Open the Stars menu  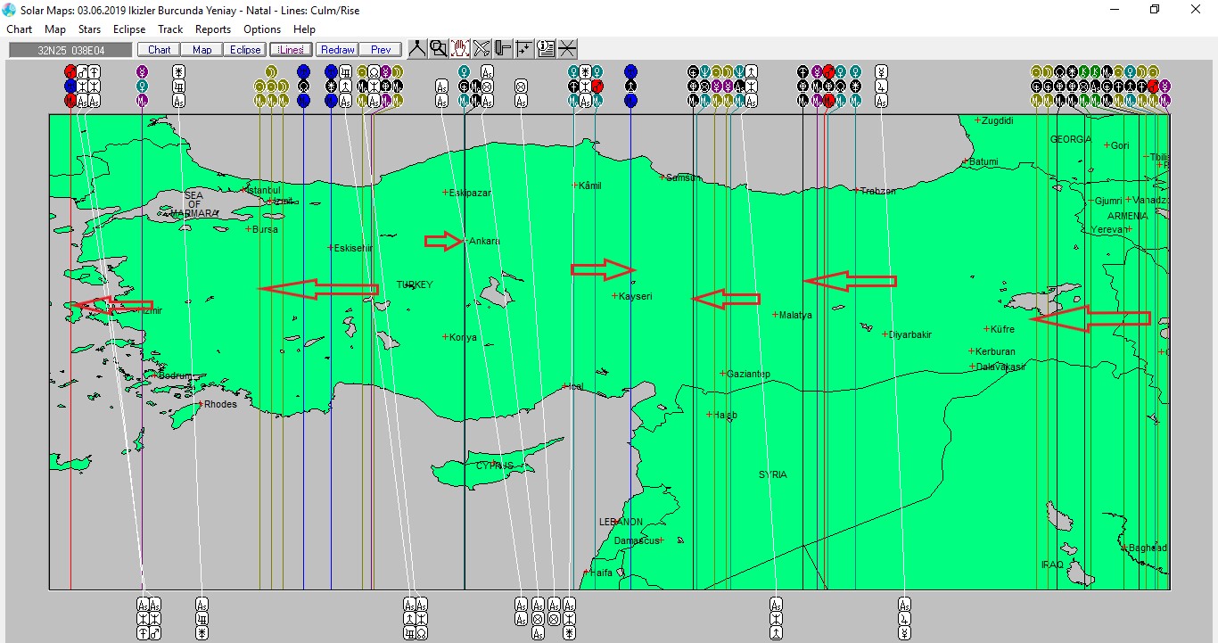(x=89, y=29)
